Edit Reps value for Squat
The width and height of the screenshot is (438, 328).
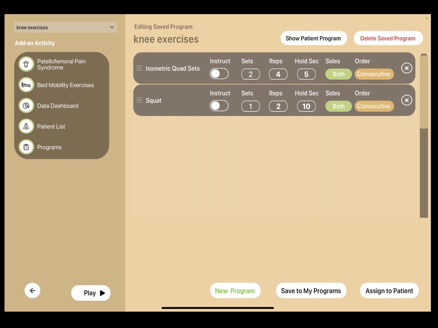(278, 106)
